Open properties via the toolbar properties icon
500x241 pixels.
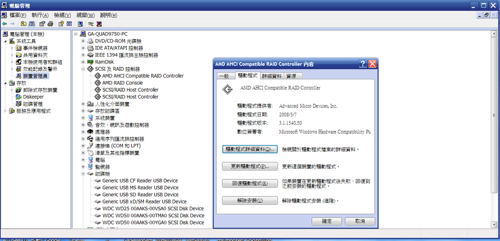(42, 24)
